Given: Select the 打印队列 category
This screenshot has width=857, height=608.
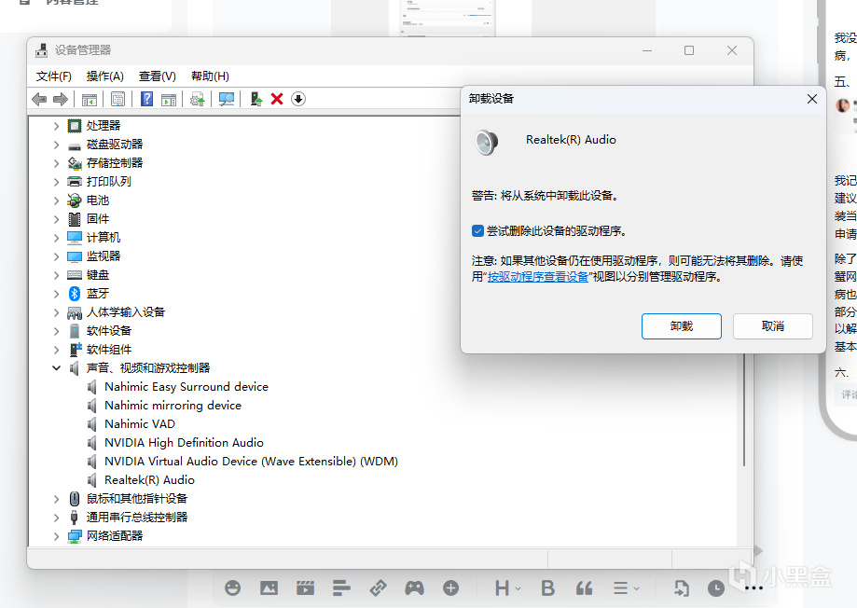Looking at the screenshot, I should coord(108,182).
